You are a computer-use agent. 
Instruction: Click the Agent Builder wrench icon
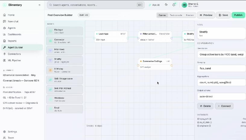(5, 47)
